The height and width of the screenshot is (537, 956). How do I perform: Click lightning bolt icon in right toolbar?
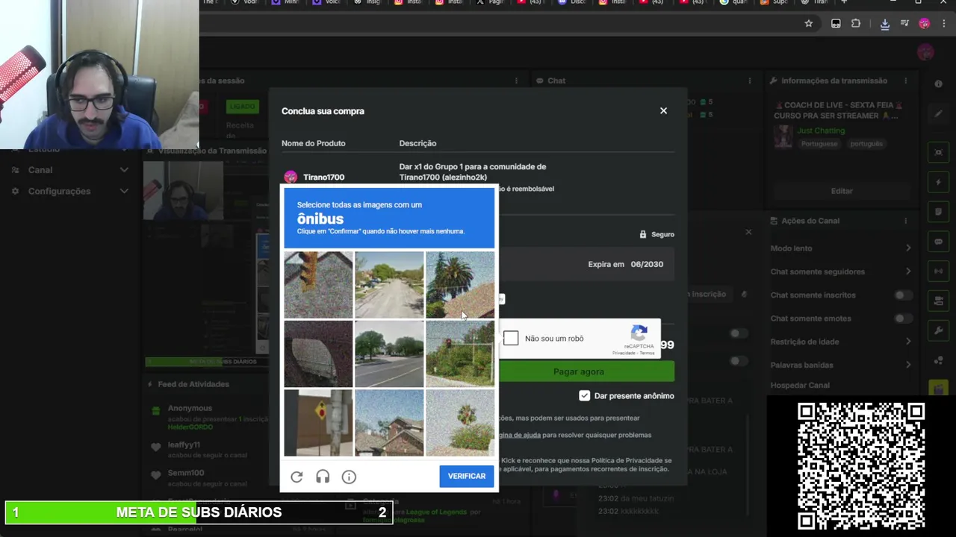pos(939,182)
